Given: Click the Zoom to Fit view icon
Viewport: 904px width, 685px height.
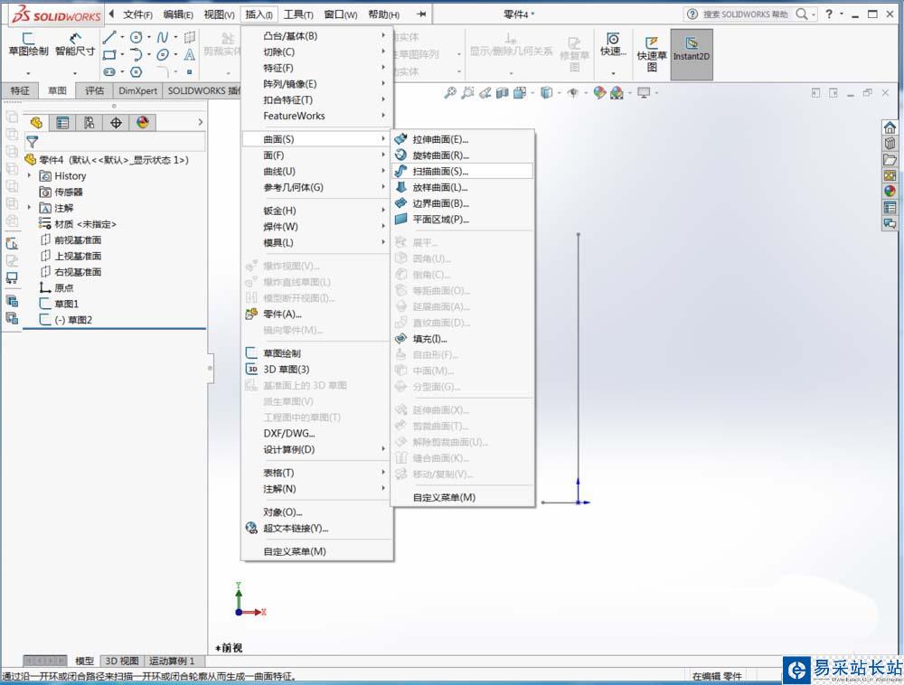Looking at the screenshot, I should (449, 93).
